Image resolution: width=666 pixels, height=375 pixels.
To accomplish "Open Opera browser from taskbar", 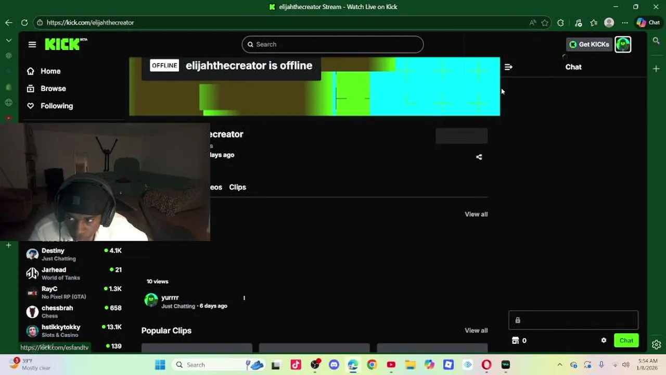I will coord(486,365).
